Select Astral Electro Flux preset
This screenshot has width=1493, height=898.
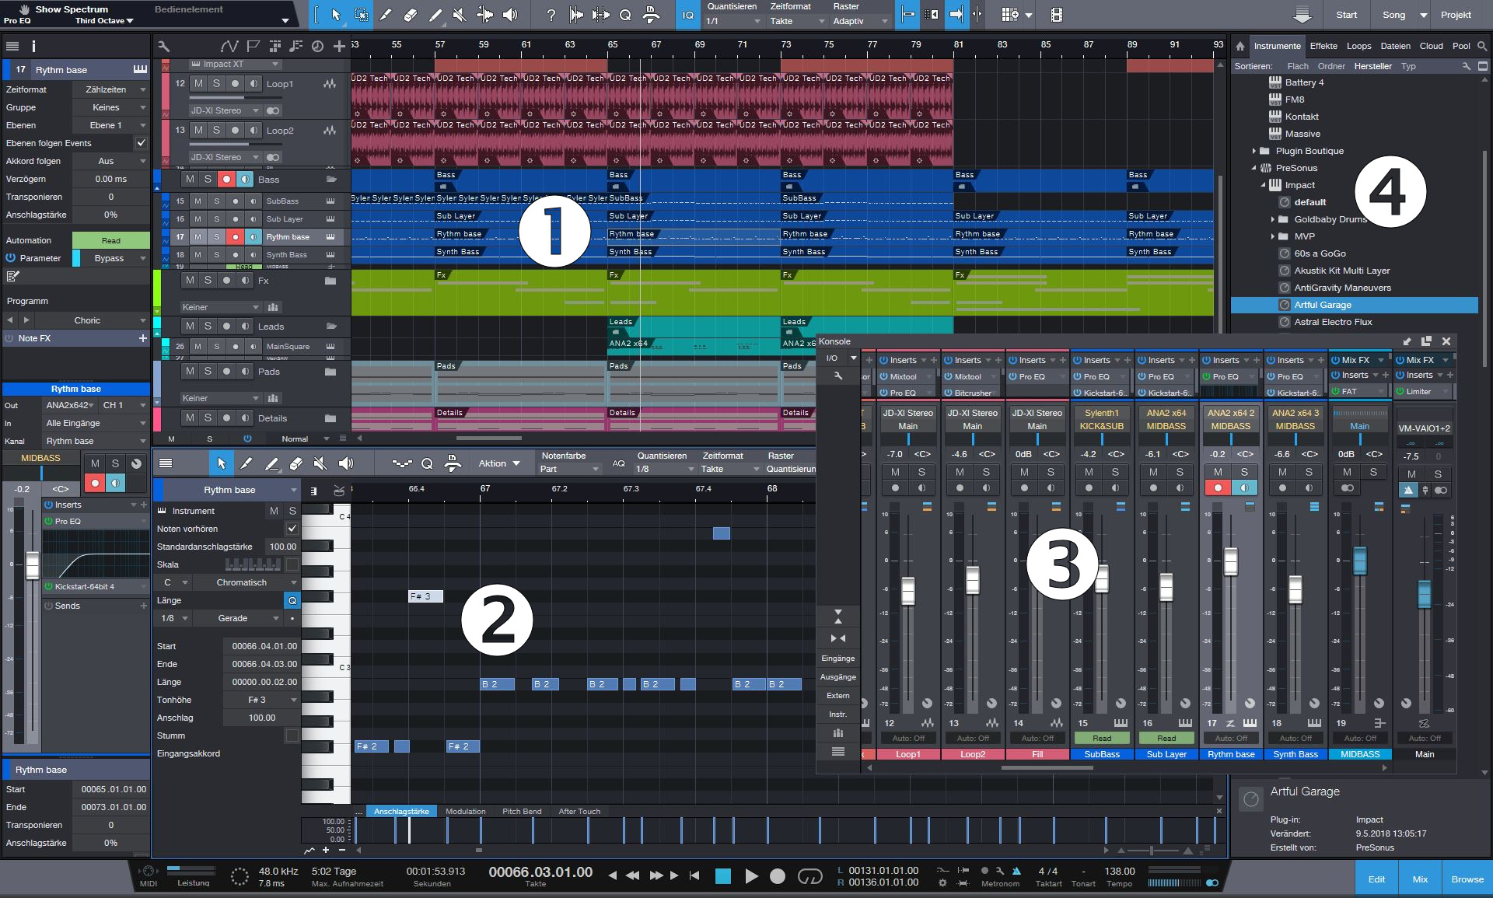(1333, 322)
